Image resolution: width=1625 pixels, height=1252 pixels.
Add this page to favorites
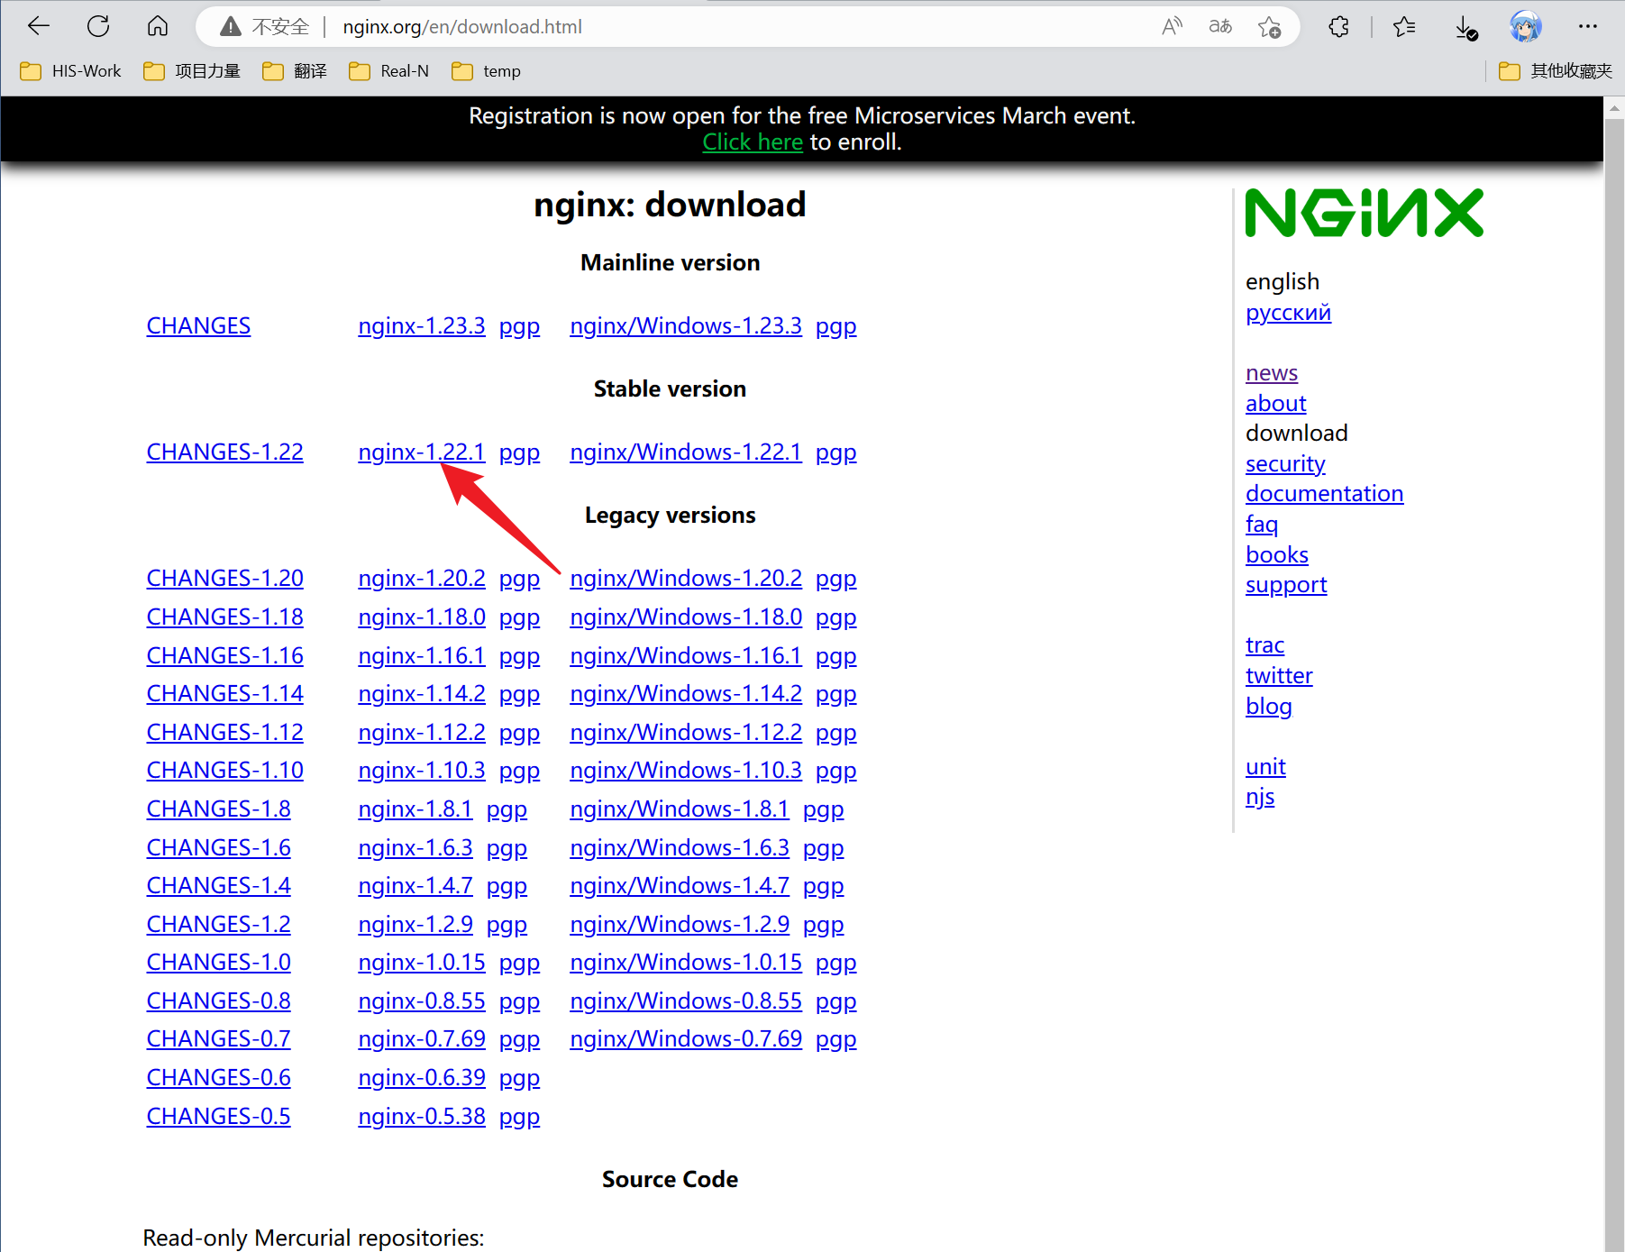click(1270, 27)
